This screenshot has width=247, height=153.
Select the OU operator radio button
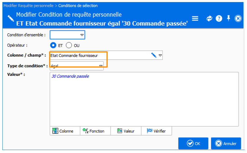(x=69, y=45)
